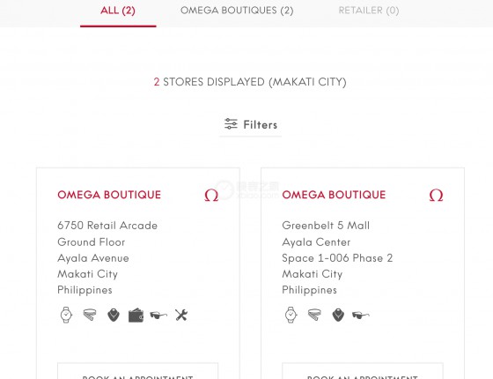
Task: Click watch icon in Greenbelt 5 Mall card
Action: 291,315
